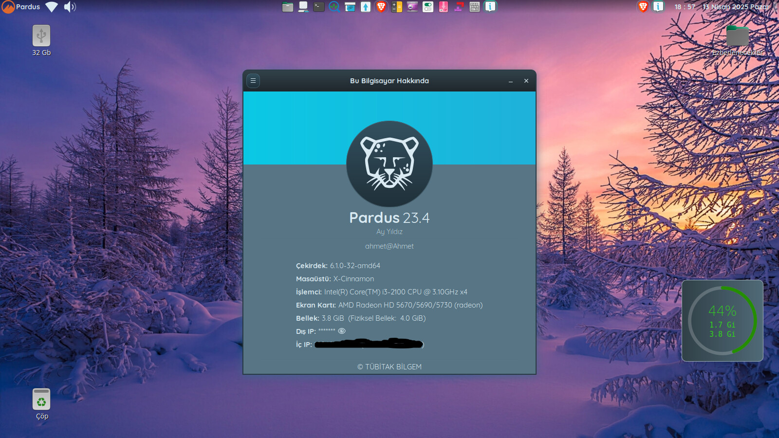The width and height of the screenshot is (779, 438).
Task: Click the 44% memory usage gauge widget
Action: click(722, 321)
